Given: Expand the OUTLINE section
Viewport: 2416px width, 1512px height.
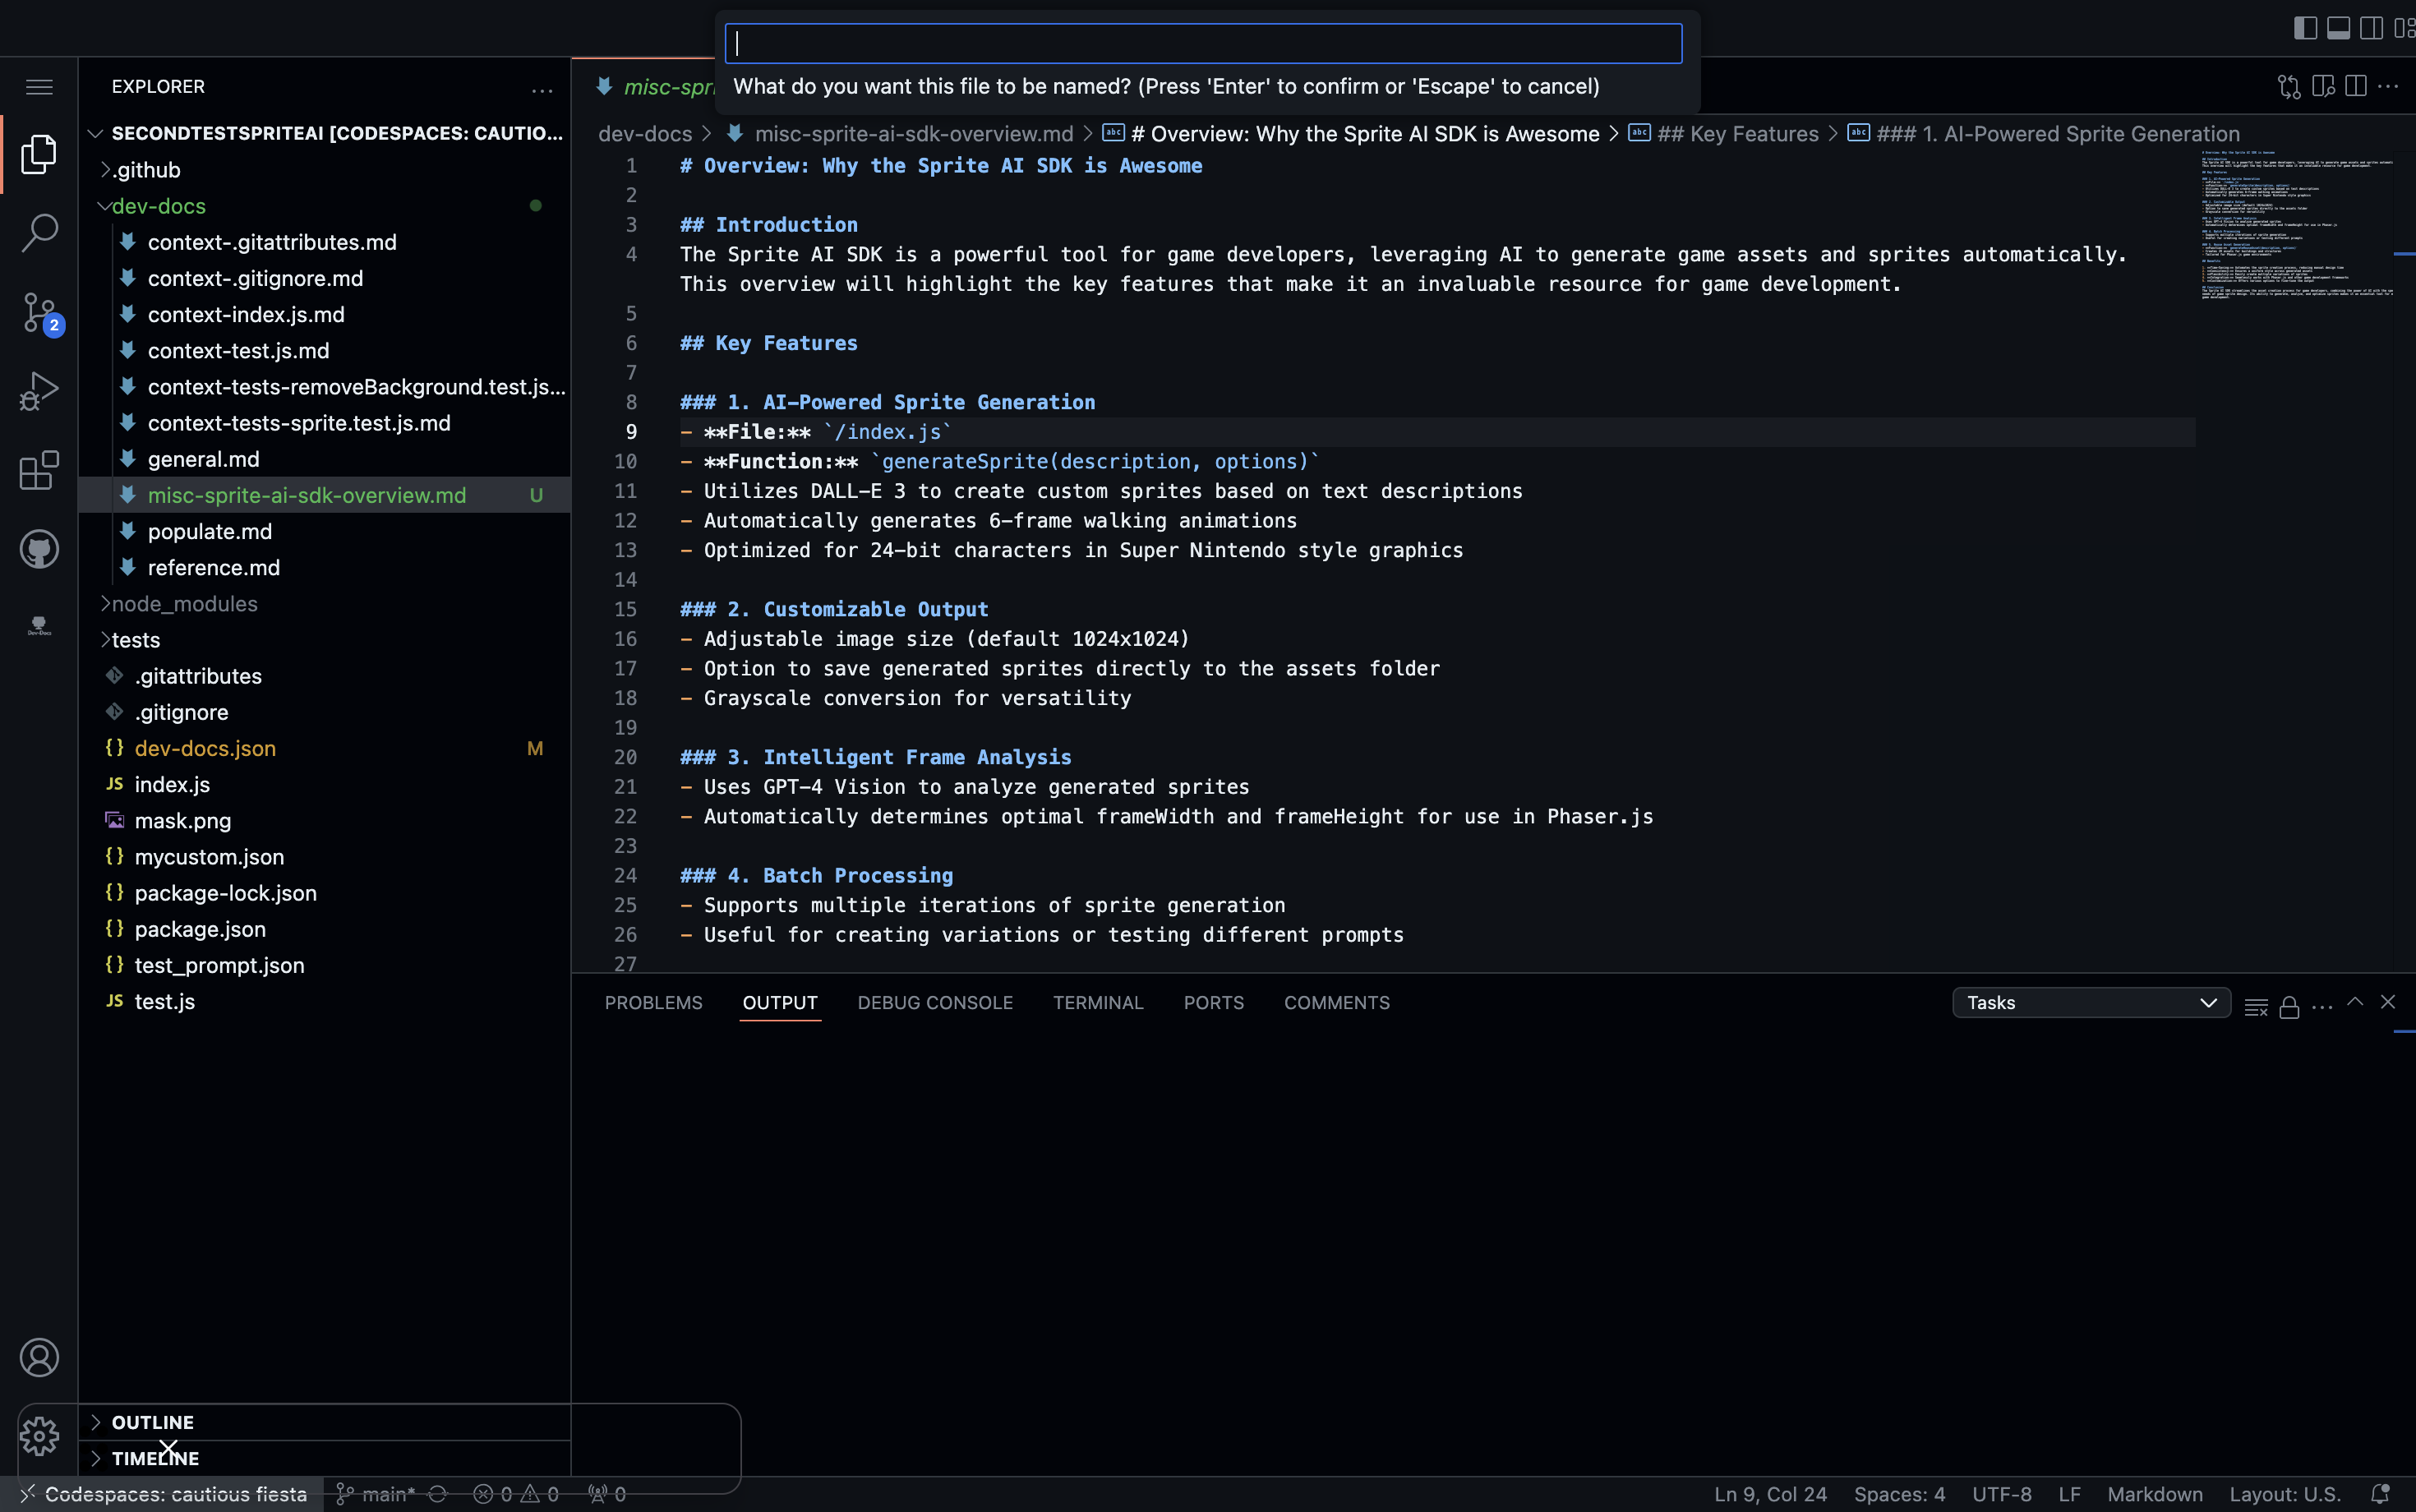Looking at the screenshot, I should coord(152,1422).
